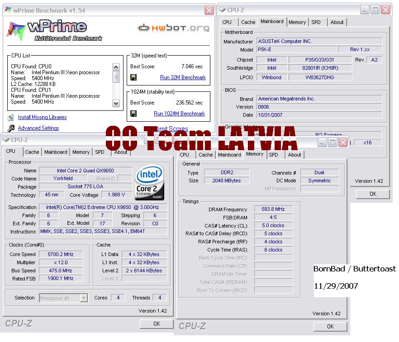Click the Bus Speed value 475.0 MHz
Viewport: 399px width, 342px height.
tap(61, 271)
